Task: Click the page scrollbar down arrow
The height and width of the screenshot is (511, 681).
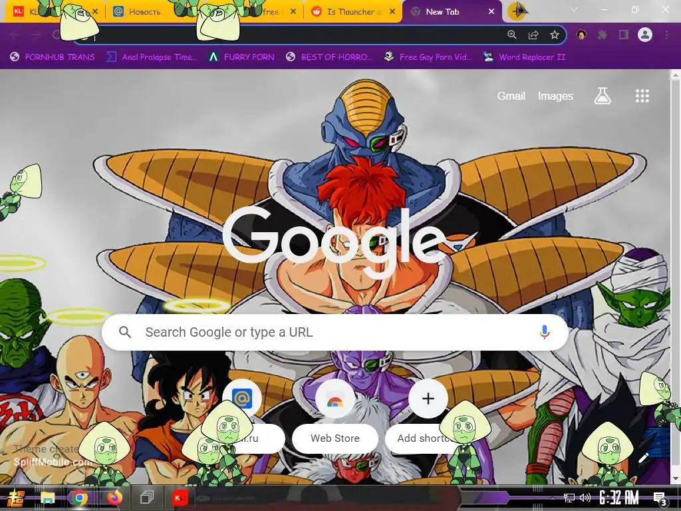Action: 676,479
